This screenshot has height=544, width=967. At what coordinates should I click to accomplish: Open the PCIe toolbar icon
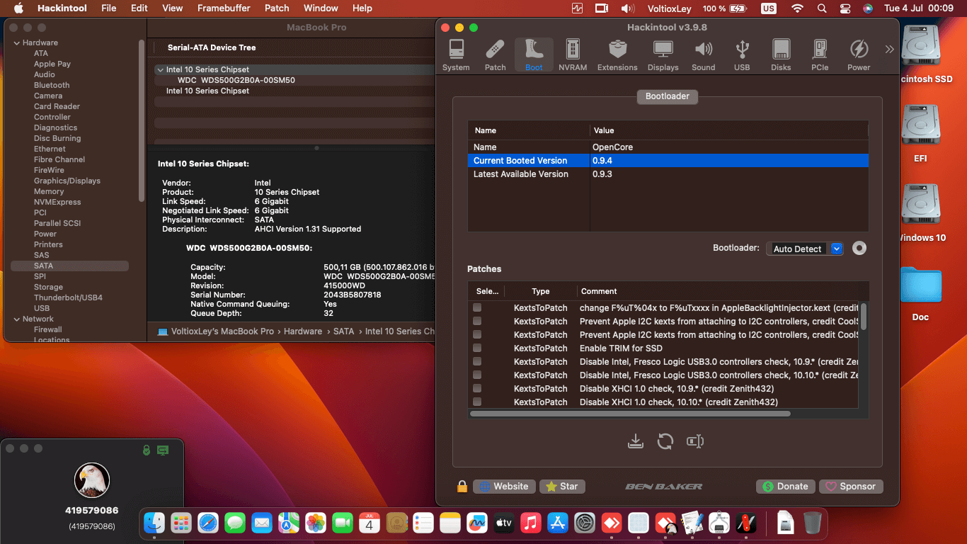coord(820,55)
